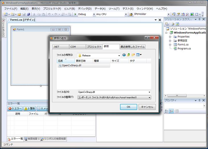Viewport: 208px width, 149px height.
Task: Open the Properties Window toolbar icon
Action: point(178,14)
